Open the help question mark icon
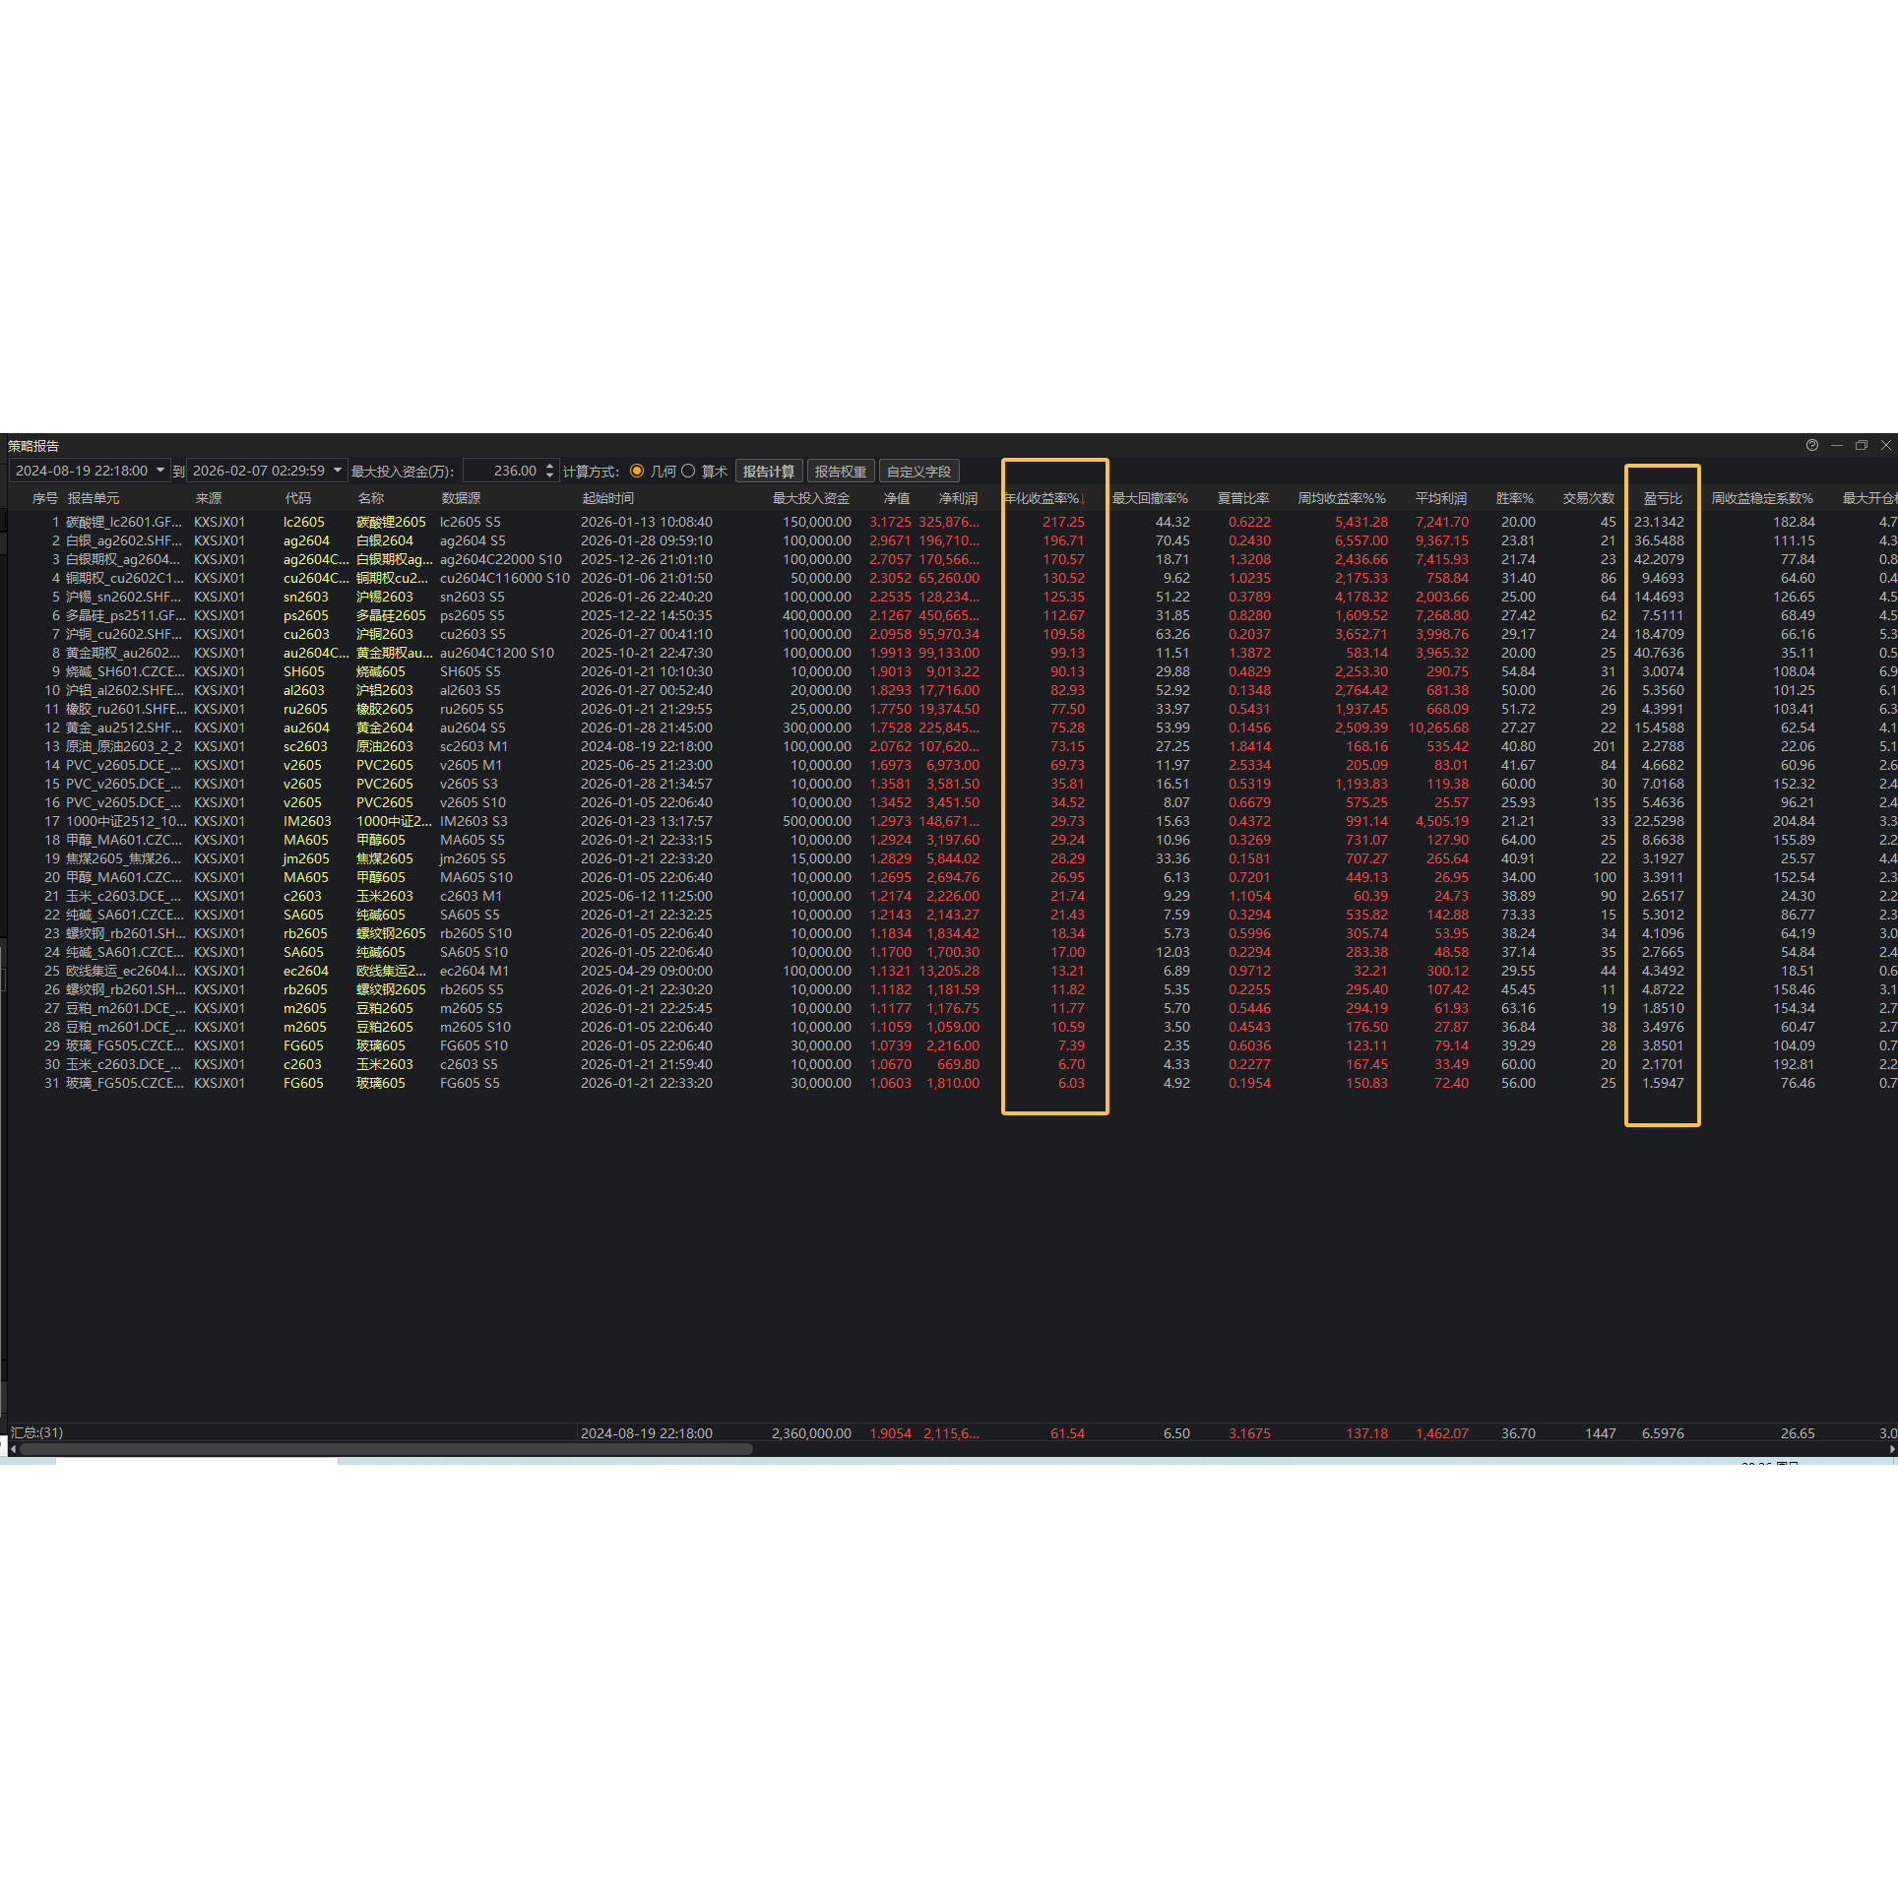The height and width of the screenshot is (1898, 1898). (1811, 445)
